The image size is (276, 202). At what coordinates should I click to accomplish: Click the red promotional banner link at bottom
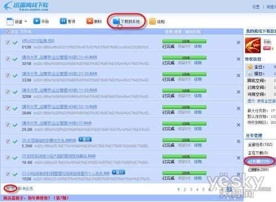point(36,198)
